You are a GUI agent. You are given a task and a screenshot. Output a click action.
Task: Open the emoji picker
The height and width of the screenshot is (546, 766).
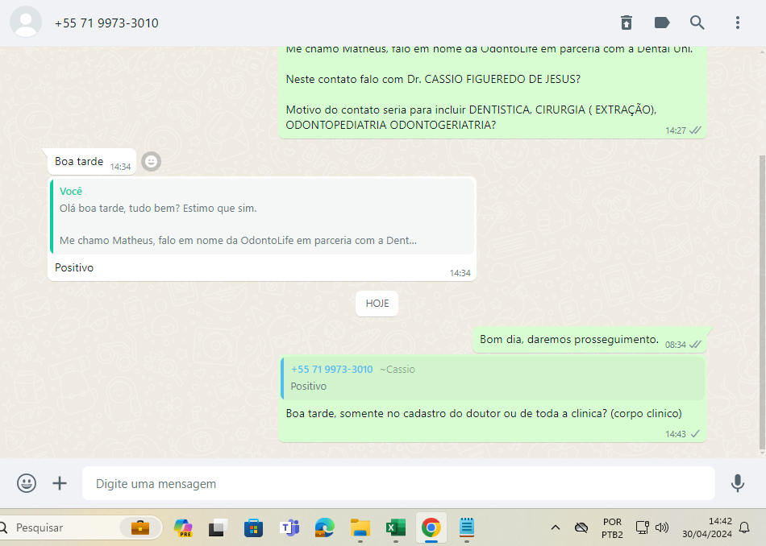pos(27,483)
